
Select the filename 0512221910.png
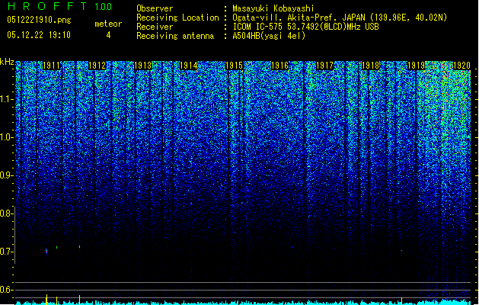[39, 20]
